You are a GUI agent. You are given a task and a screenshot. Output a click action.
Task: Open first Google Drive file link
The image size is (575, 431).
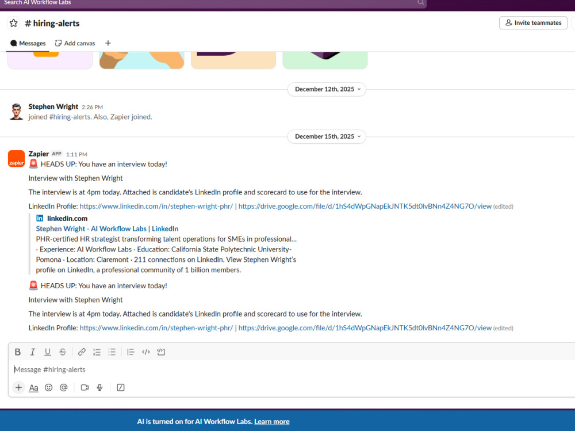coord(365,207)
